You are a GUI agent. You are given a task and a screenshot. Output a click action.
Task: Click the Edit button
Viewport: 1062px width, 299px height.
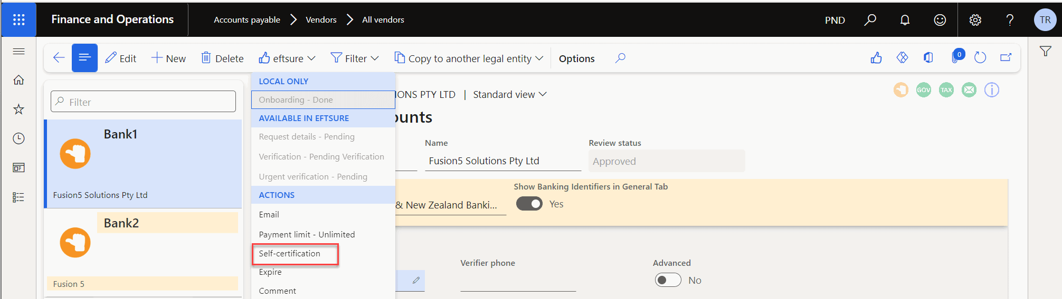121,58
